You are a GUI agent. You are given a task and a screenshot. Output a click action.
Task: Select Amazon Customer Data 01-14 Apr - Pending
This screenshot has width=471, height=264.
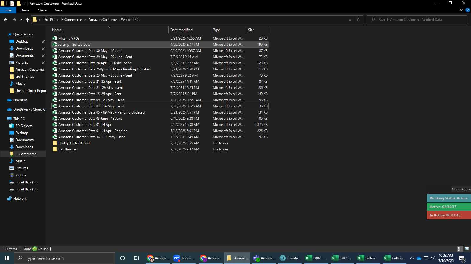click(x=160, y=131)
